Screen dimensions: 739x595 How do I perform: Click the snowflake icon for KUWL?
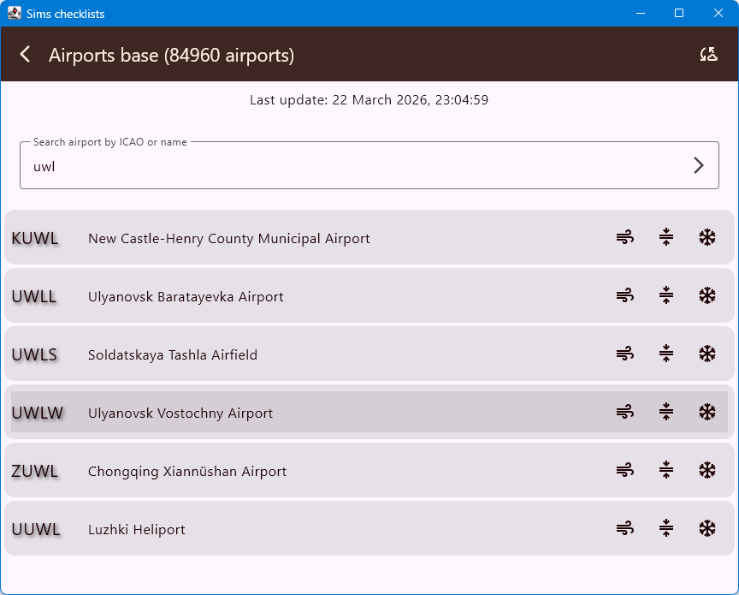click(x=707, y=237)
